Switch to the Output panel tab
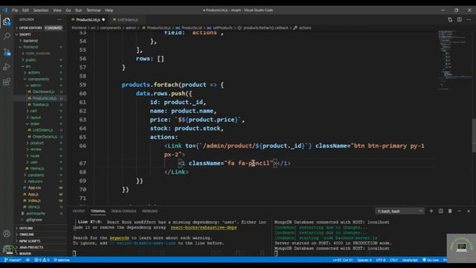 pyautogui.click(x=79, y=211)
